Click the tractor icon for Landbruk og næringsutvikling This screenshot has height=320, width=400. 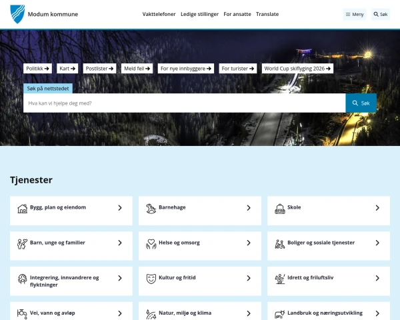click(x=280, y=314)
